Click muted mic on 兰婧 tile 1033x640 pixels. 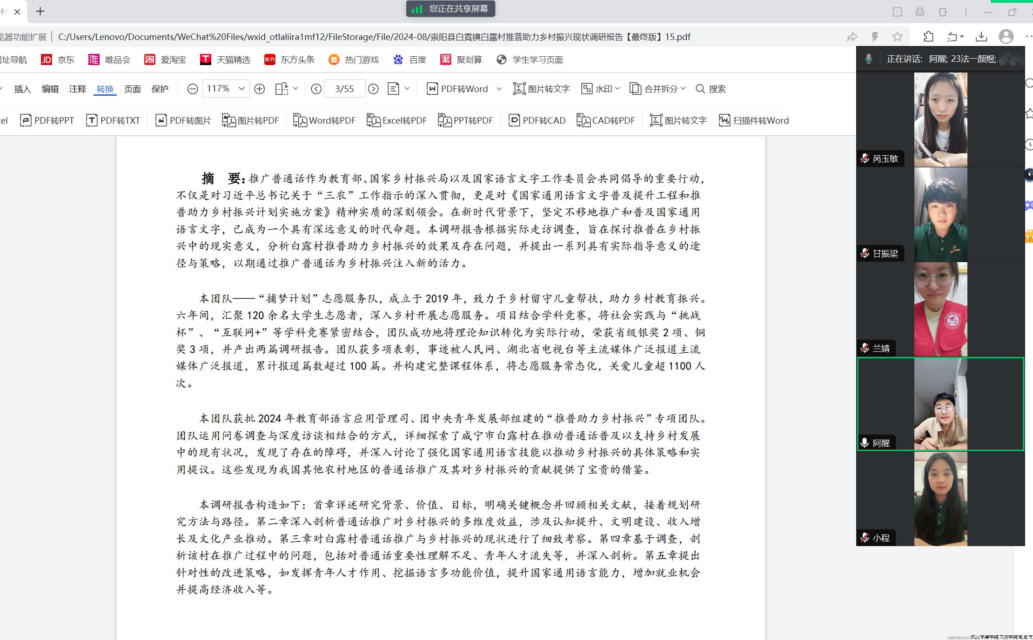pyautogui.click(x=865, y=348)
